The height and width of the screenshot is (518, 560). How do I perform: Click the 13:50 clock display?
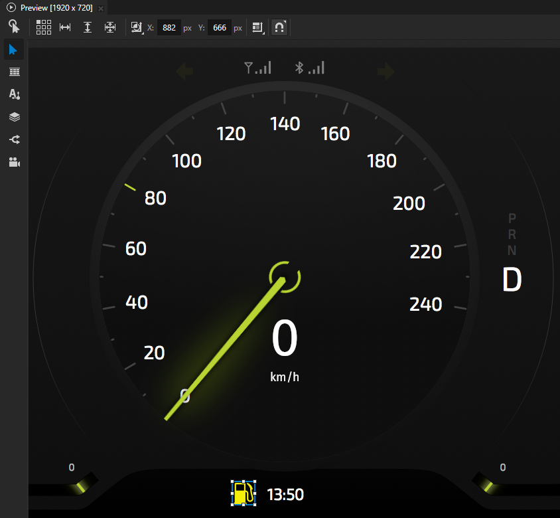click(287, 494)
